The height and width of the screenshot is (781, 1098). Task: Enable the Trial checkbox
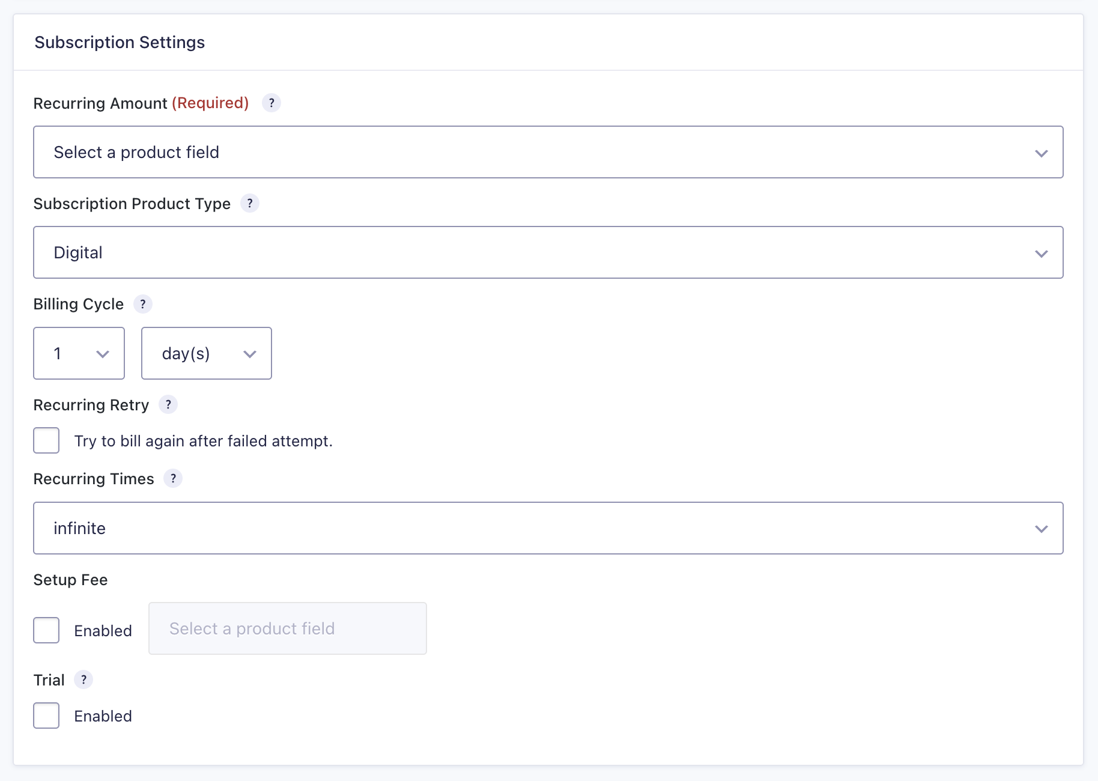46,716
